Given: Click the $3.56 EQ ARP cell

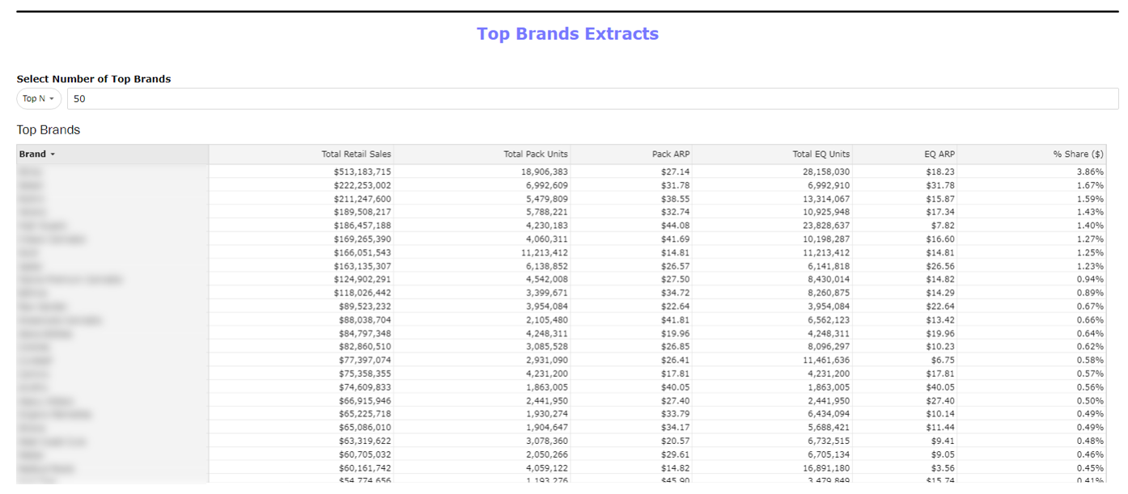Looking at the screenshot, I should [x=940, y=468].
